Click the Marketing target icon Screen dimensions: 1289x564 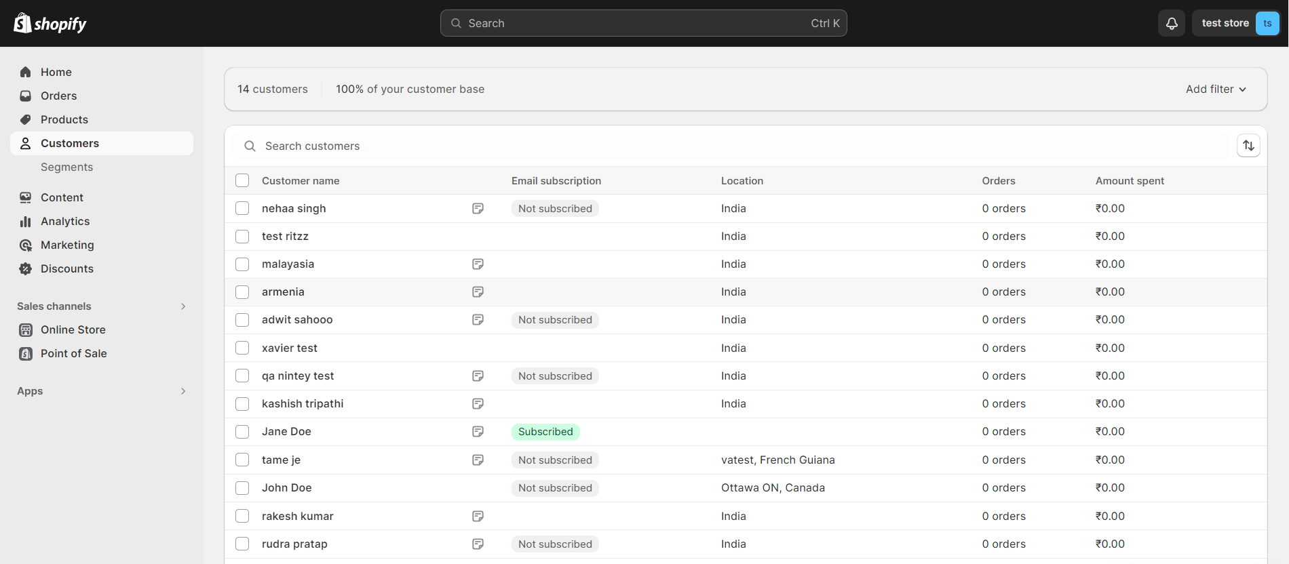[x=26, y=245]
